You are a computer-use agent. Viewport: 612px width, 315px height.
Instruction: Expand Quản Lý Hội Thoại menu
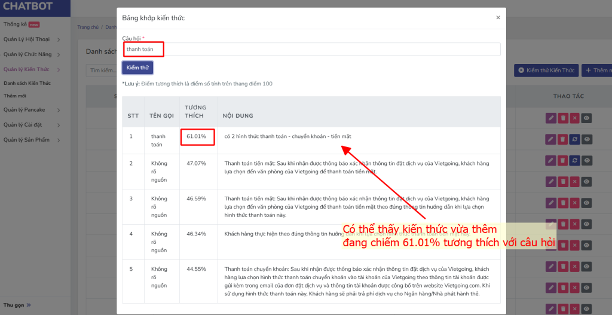coord(32,39)
